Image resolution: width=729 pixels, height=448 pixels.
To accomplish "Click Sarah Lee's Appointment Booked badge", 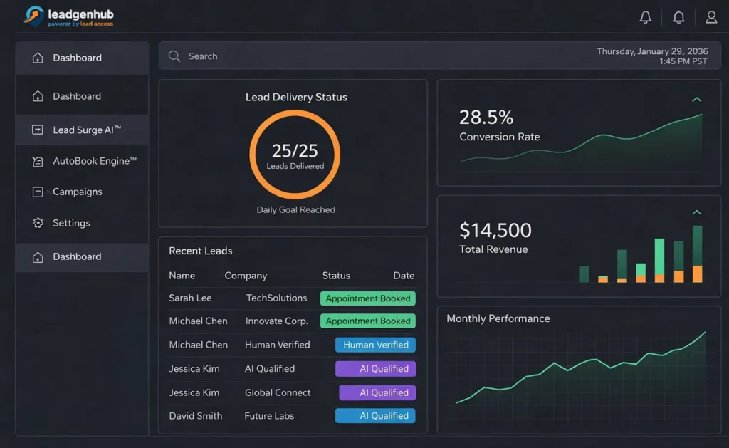I will (368, 298).
